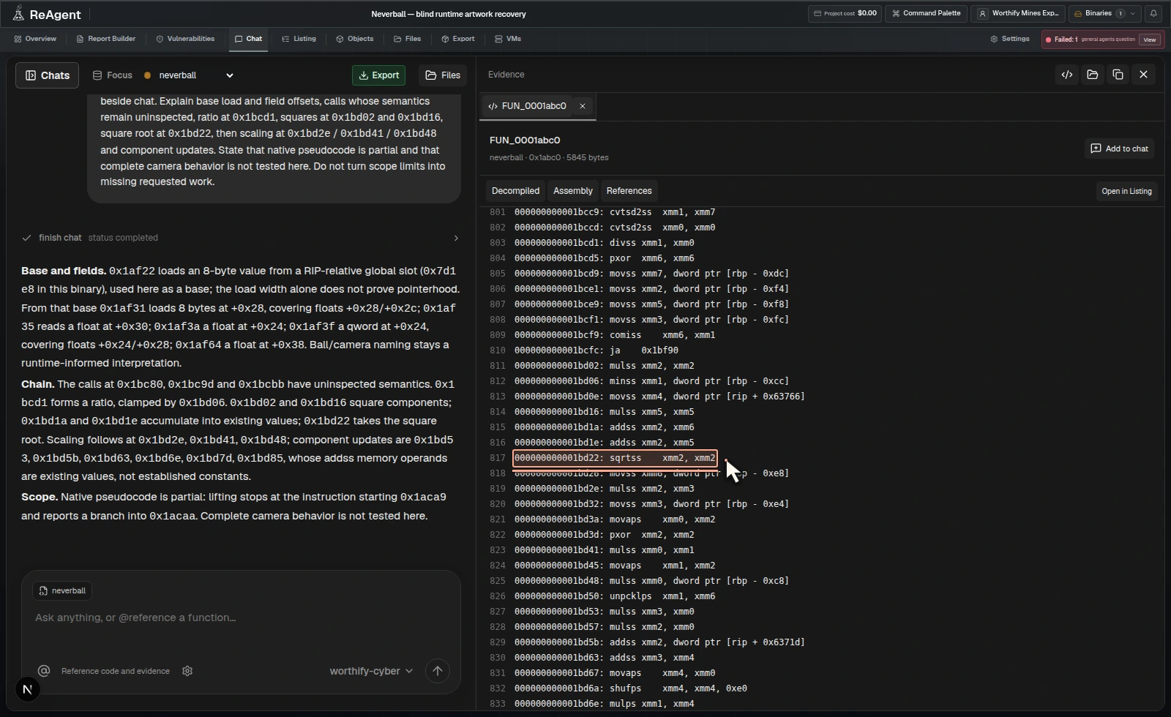
Task: View the failed agent question
Action: pyautogui.click(x=1150, y=40)
